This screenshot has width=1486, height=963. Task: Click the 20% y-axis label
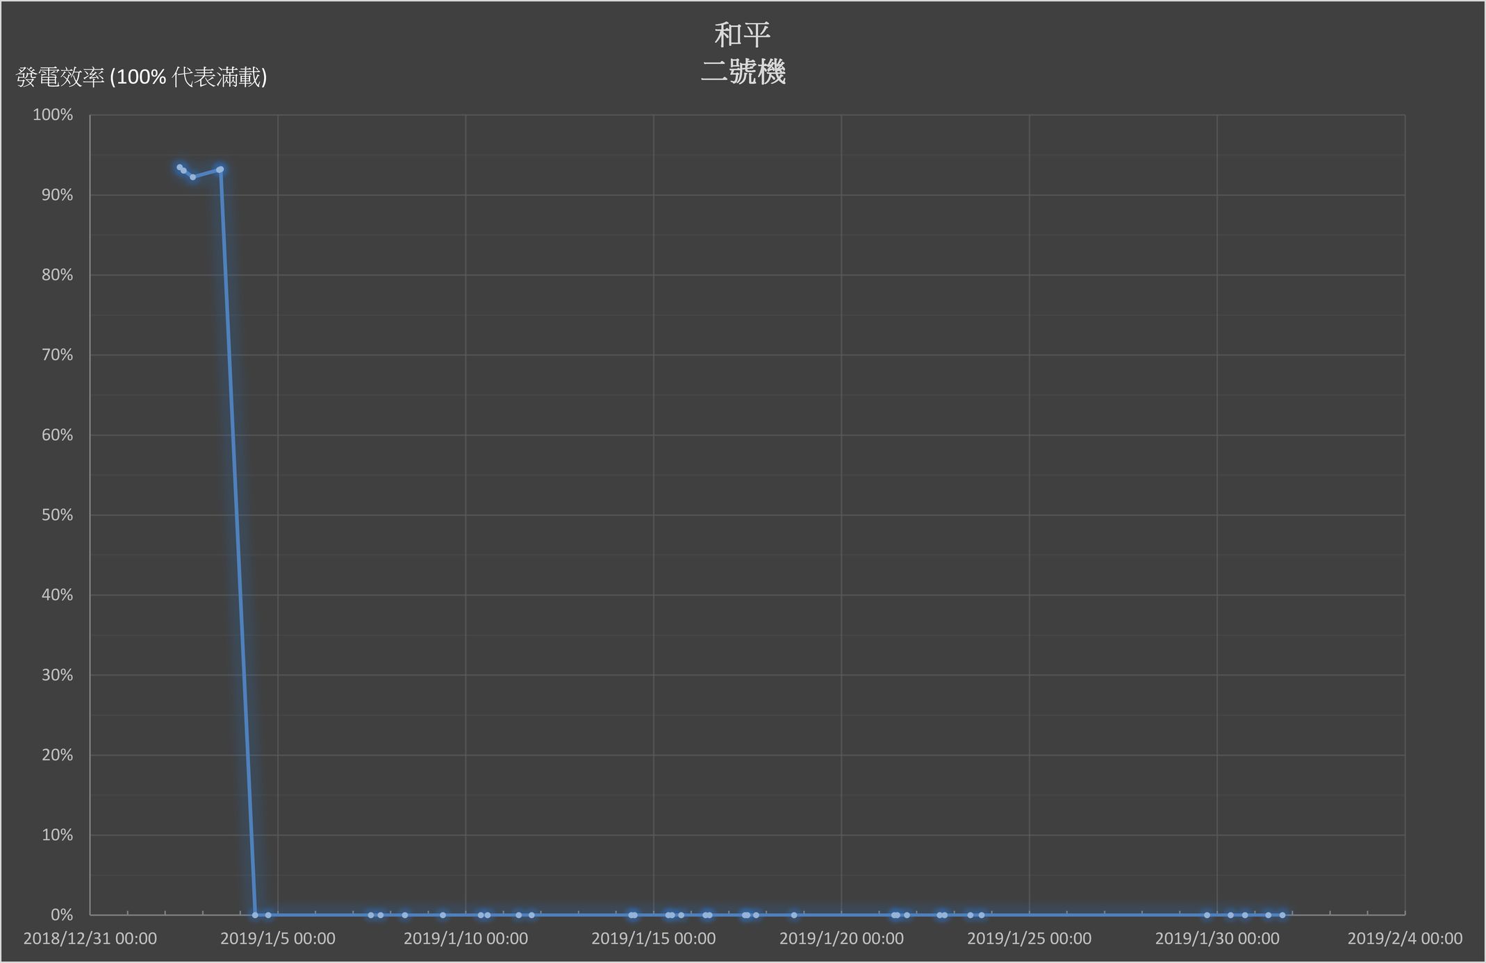[x=57, y=755]
